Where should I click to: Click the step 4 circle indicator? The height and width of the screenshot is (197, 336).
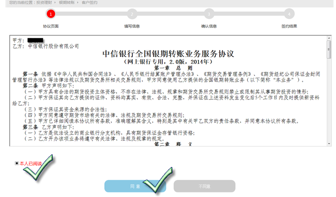pos(289,15)
